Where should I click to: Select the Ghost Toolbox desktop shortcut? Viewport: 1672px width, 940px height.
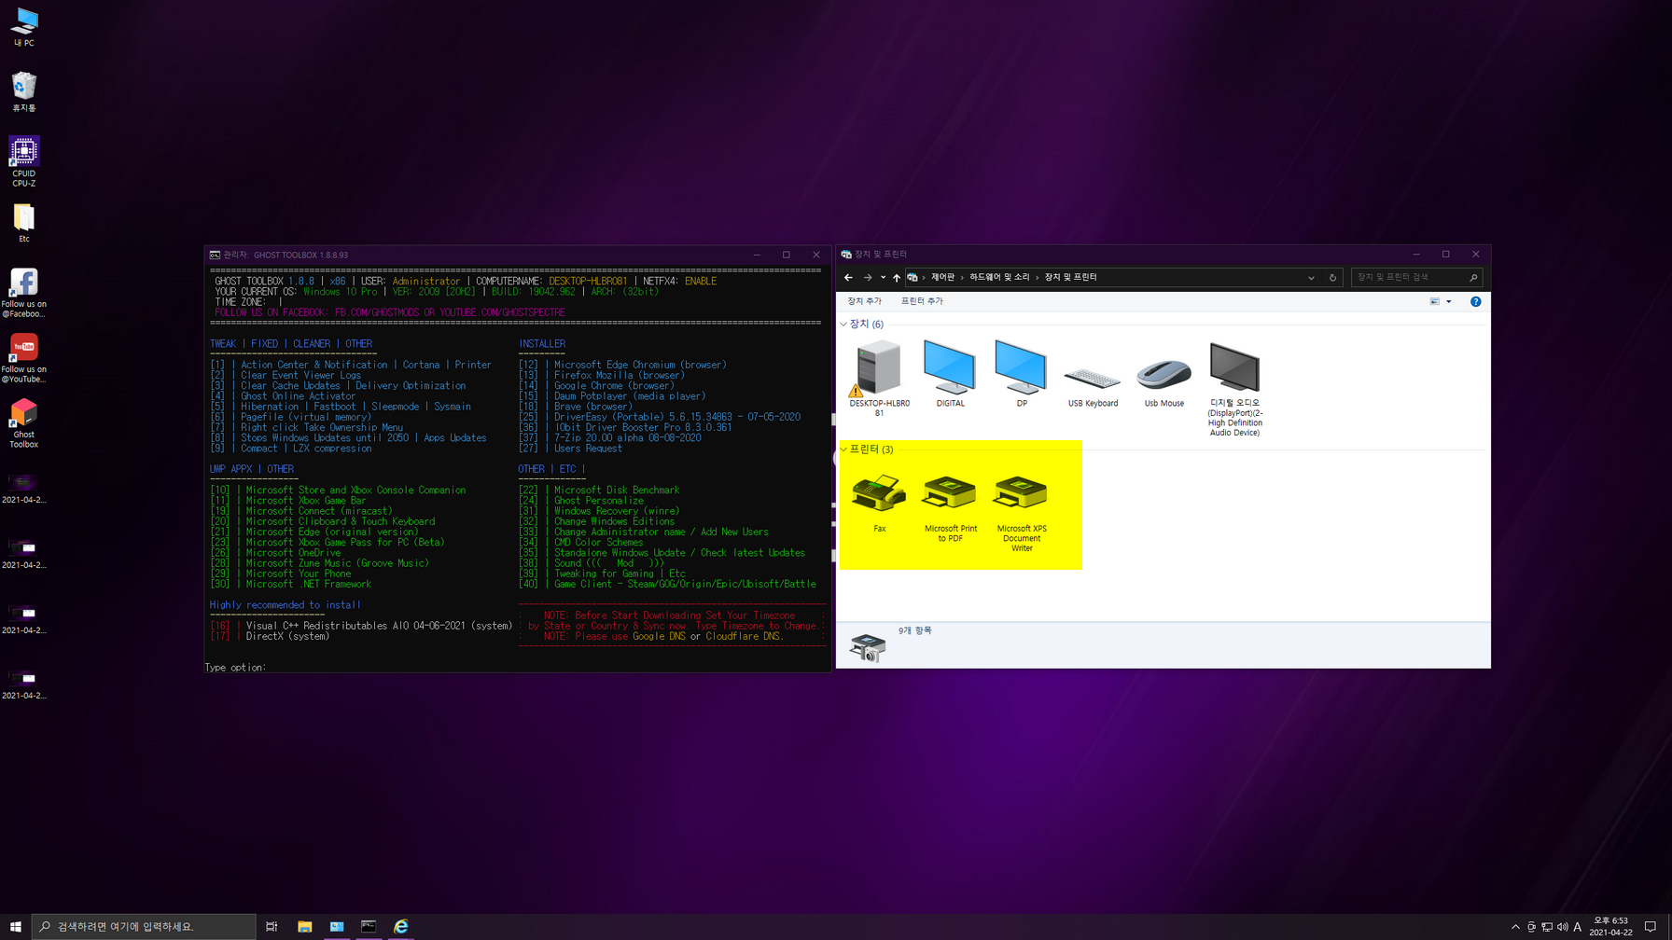24,424
